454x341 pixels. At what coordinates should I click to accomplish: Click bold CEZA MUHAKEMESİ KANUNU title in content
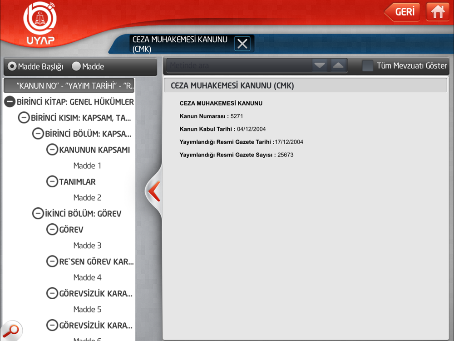[221, 103]
